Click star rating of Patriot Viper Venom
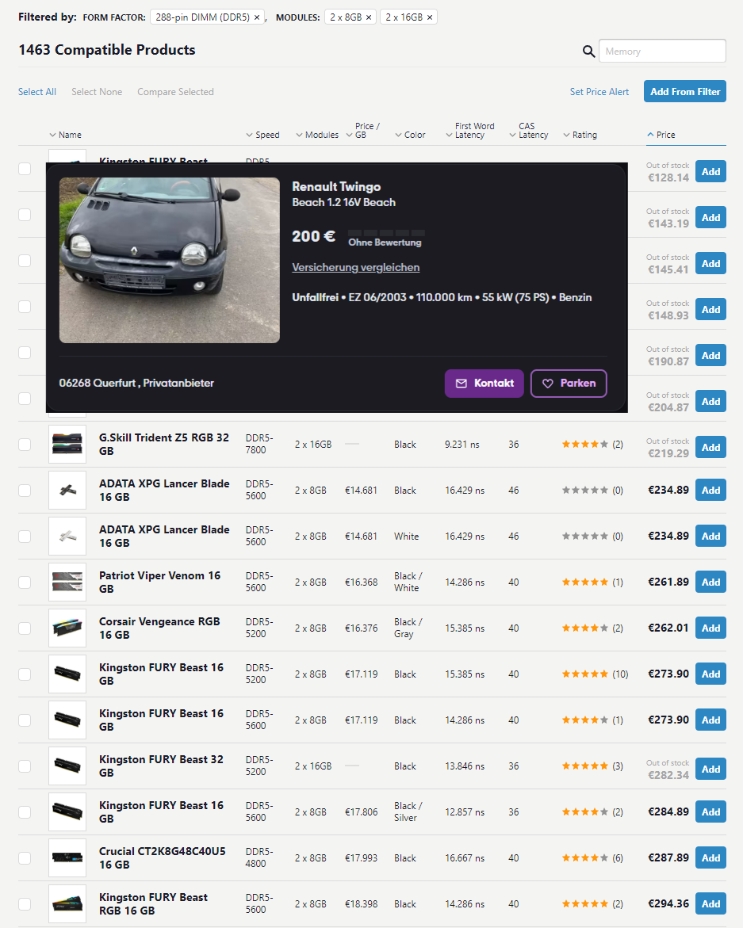743x928 pixels. pos(585,582)
